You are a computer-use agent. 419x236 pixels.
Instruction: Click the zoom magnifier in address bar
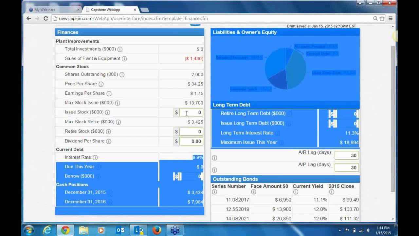coord(375,19)
